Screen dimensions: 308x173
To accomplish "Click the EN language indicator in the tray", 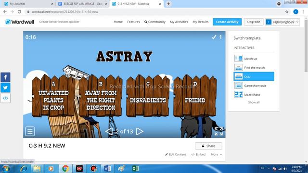I will click(x=262, y=168).
